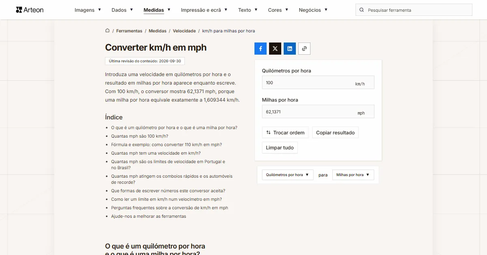The height and width of the screenshot is (255, 487).
Task: Open Ferramentas breadcrumb link
Action: (129, 31)
